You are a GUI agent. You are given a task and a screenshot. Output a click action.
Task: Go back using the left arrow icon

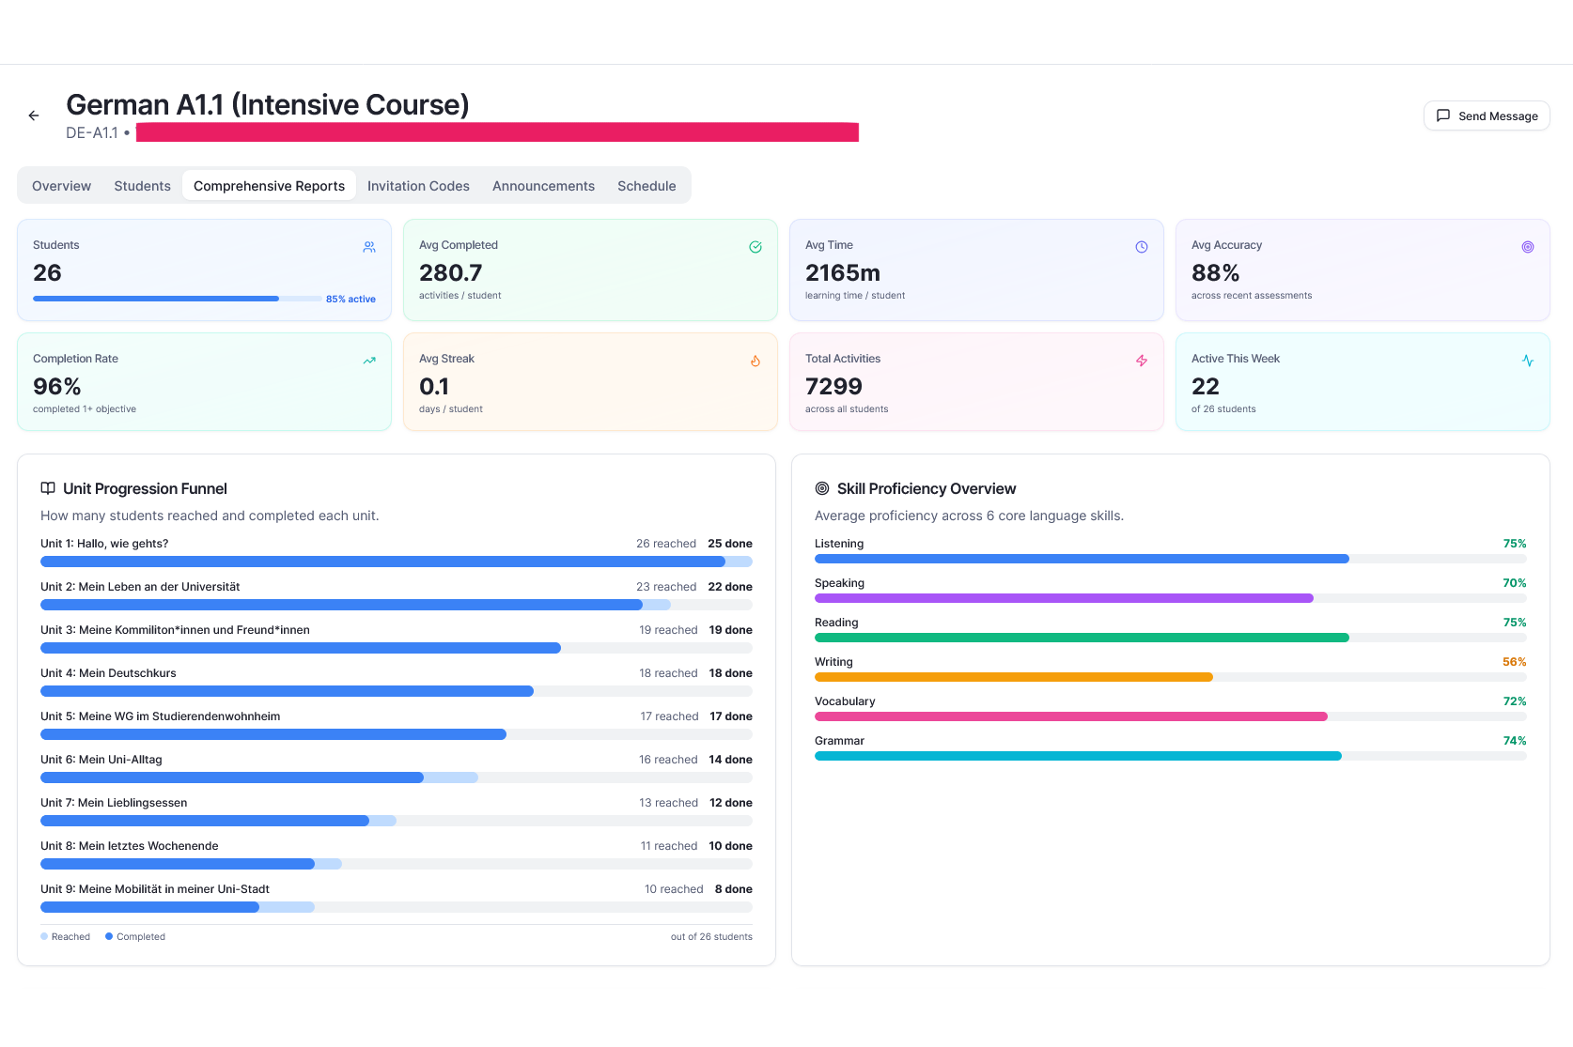(x=34, y=115)
